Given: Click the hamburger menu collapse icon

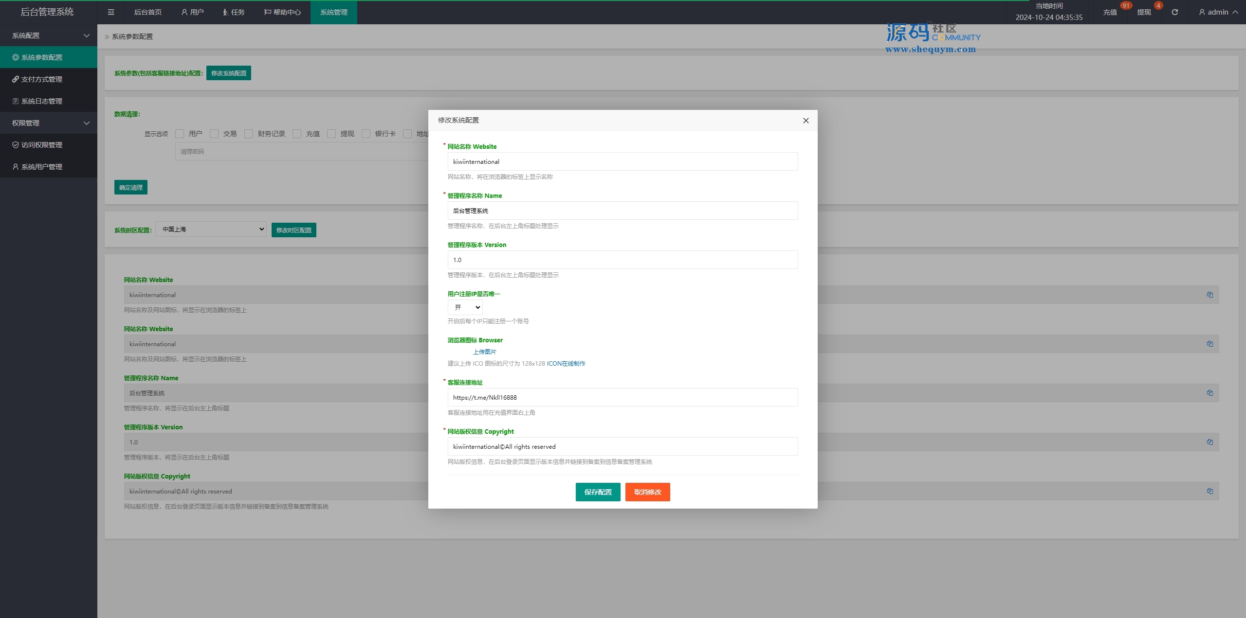Looking at the screenshot, I should pyautogui.click(x=111, y=12).
